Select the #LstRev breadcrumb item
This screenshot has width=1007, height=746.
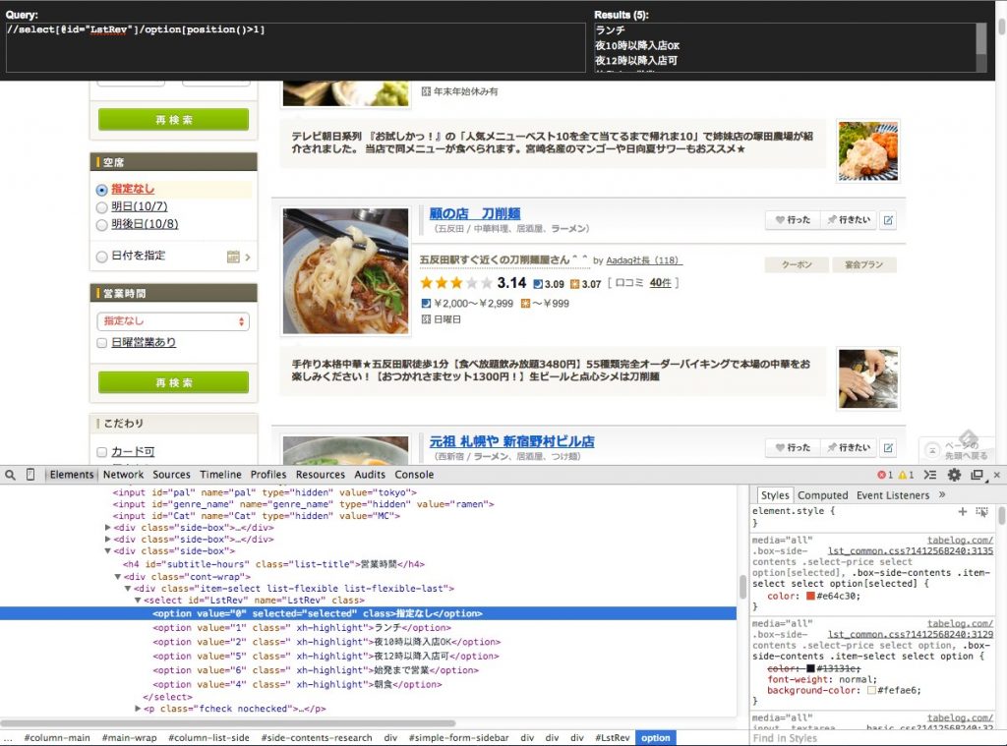click(612, 738)
